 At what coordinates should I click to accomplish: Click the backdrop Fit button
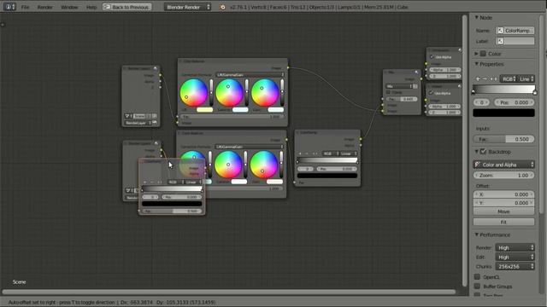pyautogui.click(x=503, y=222)
